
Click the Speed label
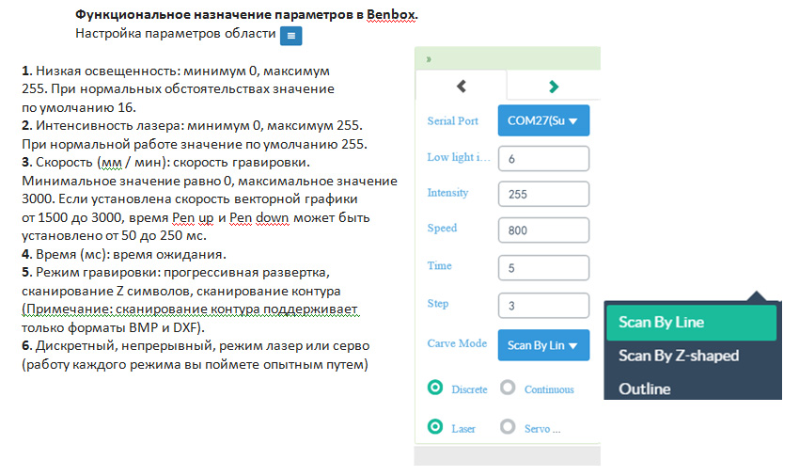coord(442,228)
